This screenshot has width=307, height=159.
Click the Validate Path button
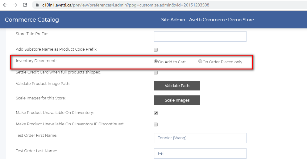tap(177, 86)
